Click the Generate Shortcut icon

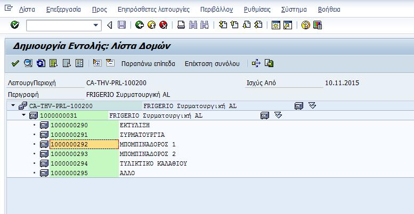288,25
